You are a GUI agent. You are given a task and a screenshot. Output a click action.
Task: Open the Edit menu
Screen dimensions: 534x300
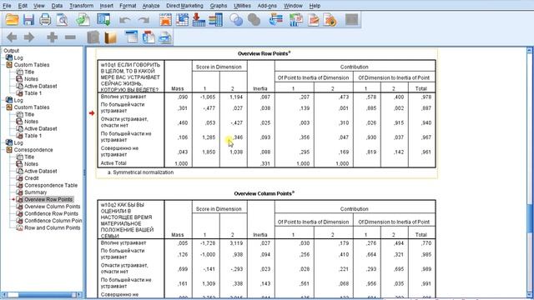click(23, 6)
